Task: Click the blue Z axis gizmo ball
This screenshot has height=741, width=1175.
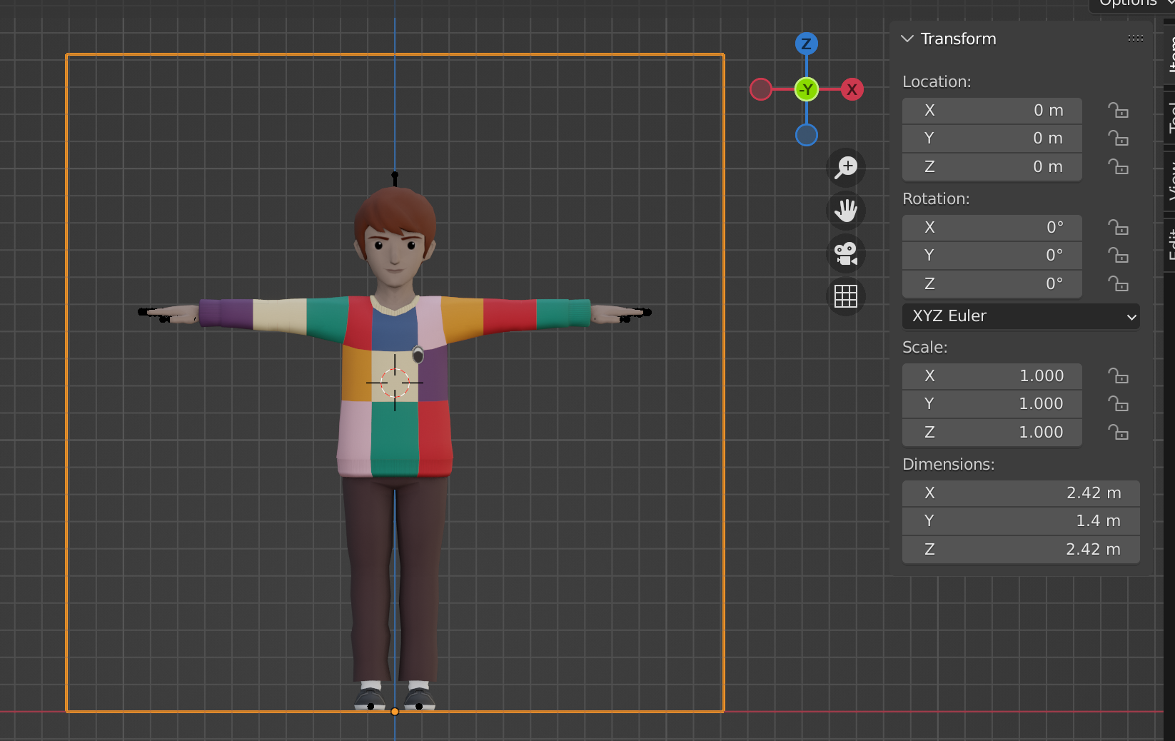Action: (x=807, y=44)
